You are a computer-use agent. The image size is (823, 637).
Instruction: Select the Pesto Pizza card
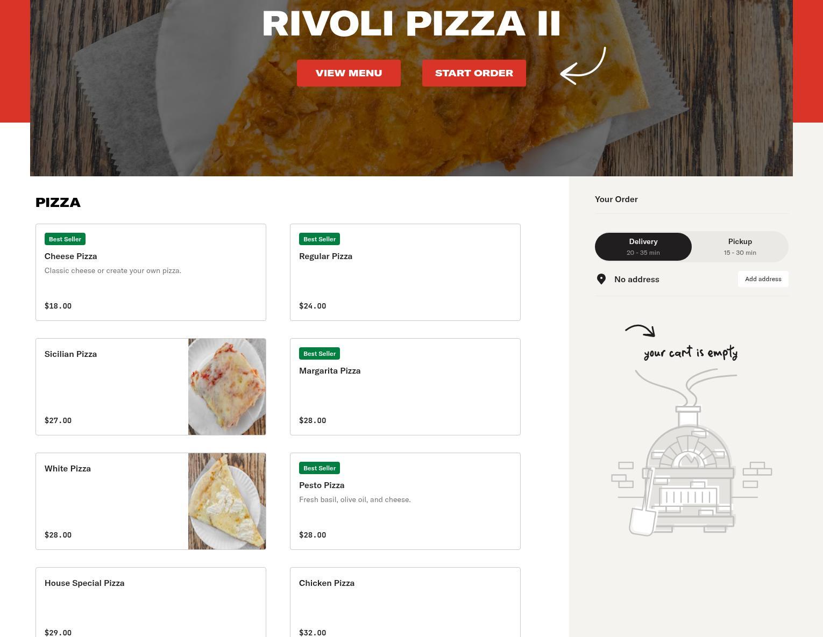click(x=405, y=501)
